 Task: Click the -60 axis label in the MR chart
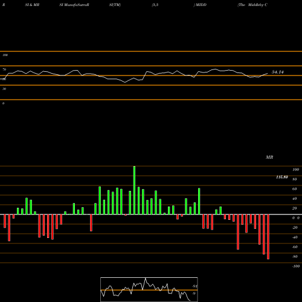coord(295,247)
